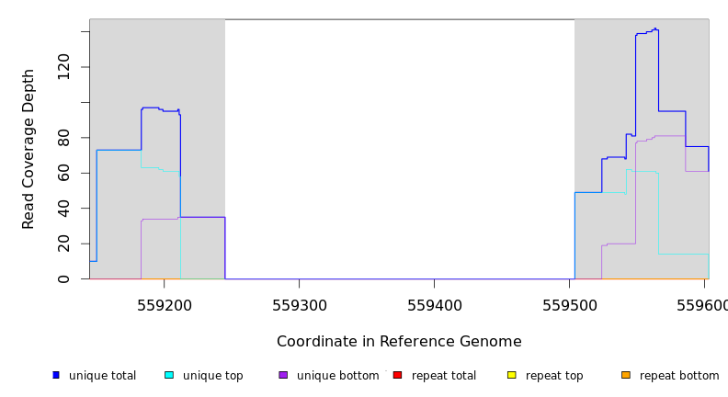Click the 559500 x-axis tick label
Viewport: 728px width, 397px height.
click(x=569, y=306)
